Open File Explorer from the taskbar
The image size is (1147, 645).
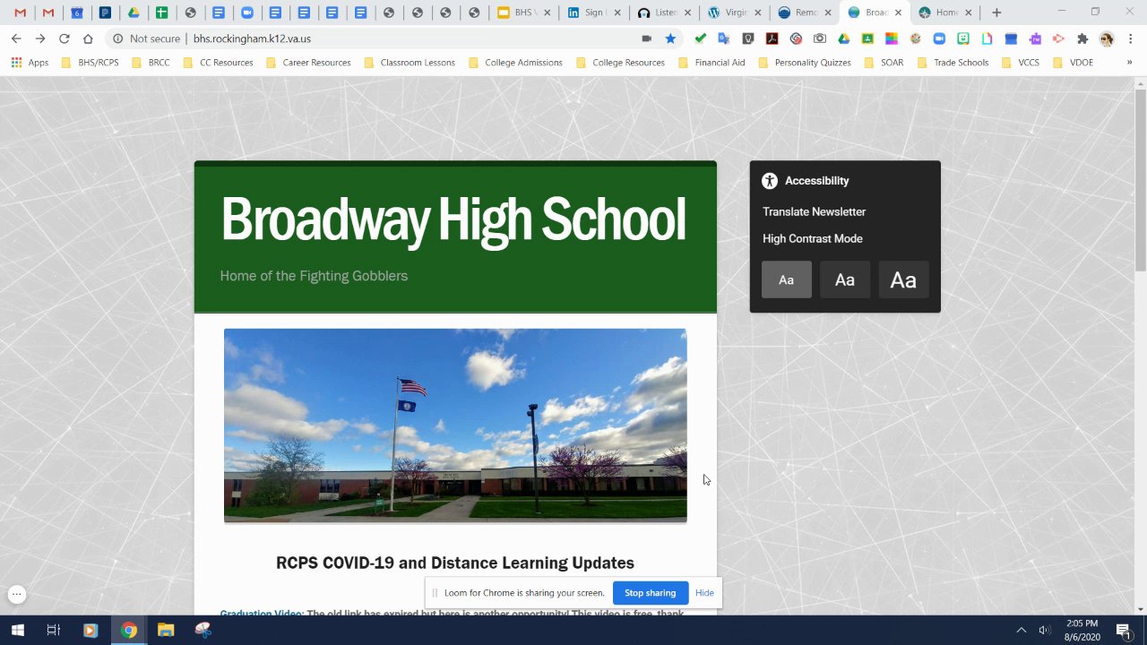click(x=166, y=630)
